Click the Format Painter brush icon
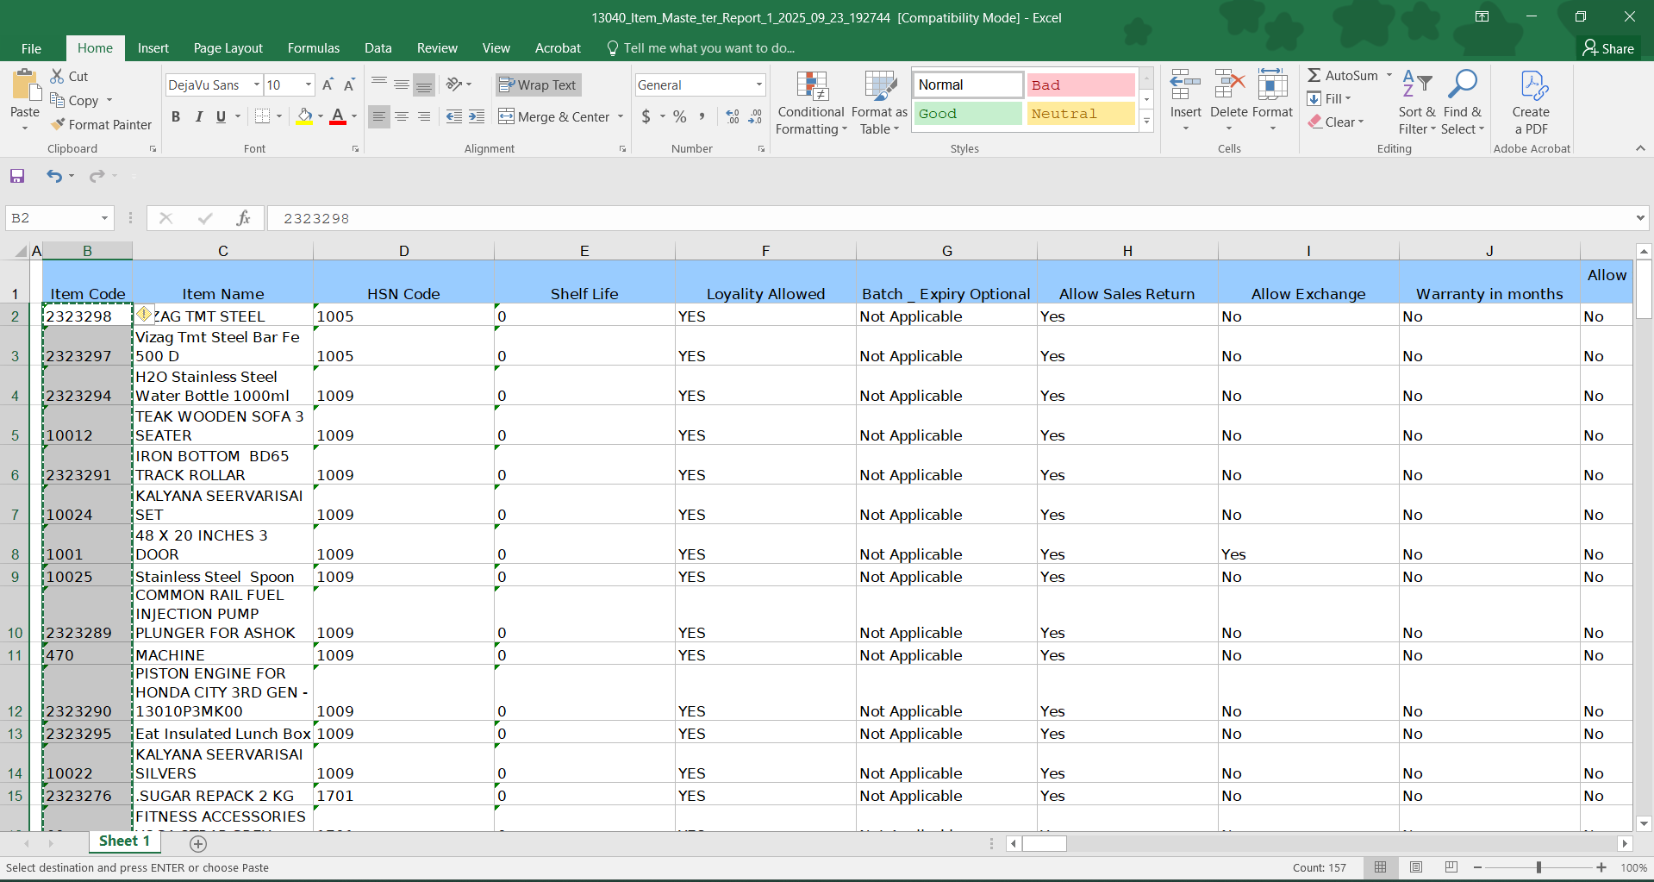Viewport: 1654px width, 882px height. tap(58, 125)
